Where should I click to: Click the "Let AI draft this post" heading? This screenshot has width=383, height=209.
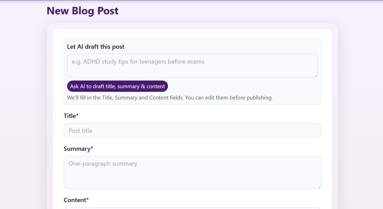(95, 46)
